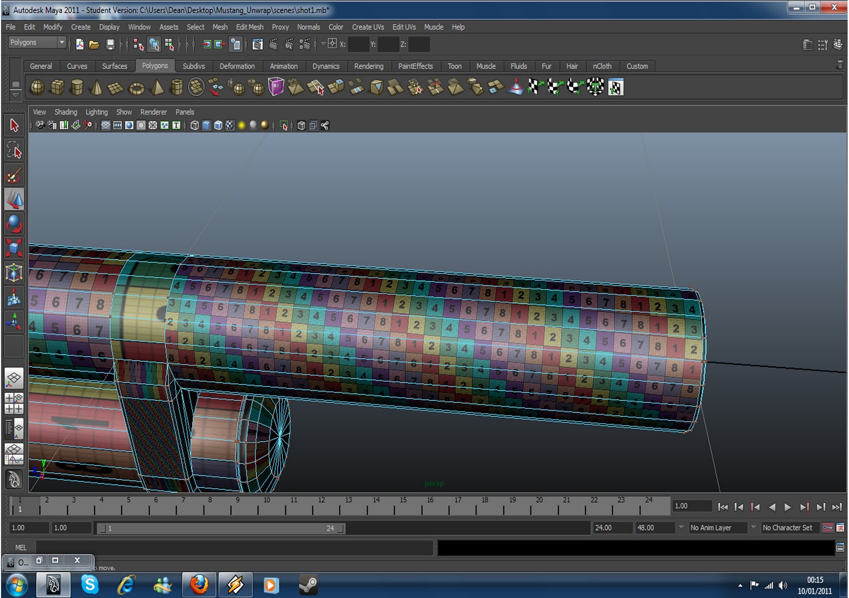Select the polygon cylinder primitive icon
The image size is (849, 598).
pos(77,87)
